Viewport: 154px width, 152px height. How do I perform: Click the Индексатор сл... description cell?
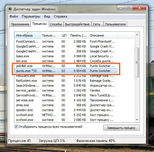pos(102,86)
